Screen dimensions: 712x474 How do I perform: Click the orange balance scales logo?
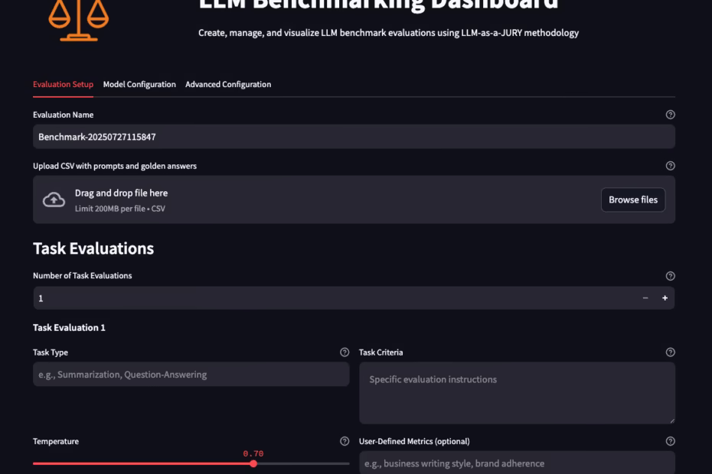pyautogui.click(x=78, y=18)
